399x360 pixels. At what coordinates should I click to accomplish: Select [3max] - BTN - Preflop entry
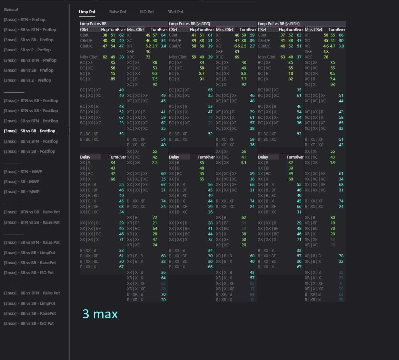pos(25,20)
